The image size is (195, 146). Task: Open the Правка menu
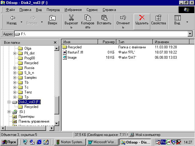25,10
